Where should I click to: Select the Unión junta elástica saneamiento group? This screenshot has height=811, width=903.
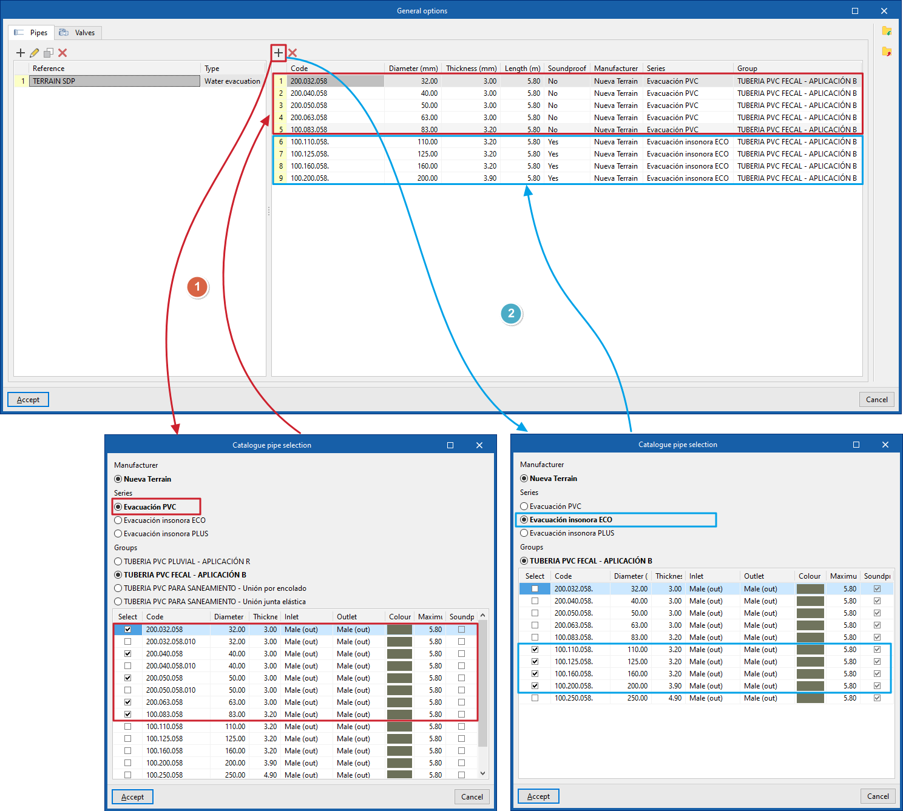click(x=210, y=602)
